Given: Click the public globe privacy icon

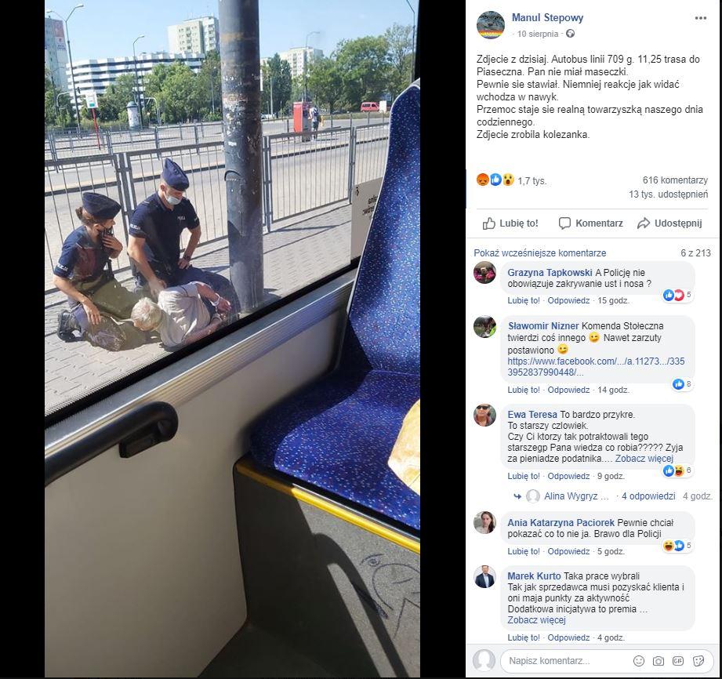Looking at the screenshot, I should pyautogui.click(x=570, y=34).
